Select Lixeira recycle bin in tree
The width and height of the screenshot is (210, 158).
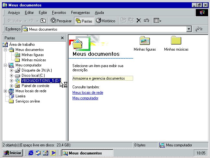(20, 96)
